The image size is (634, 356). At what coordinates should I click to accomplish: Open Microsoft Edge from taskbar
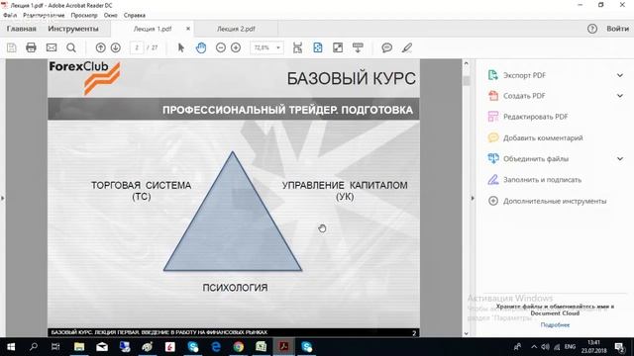(216, 347)
